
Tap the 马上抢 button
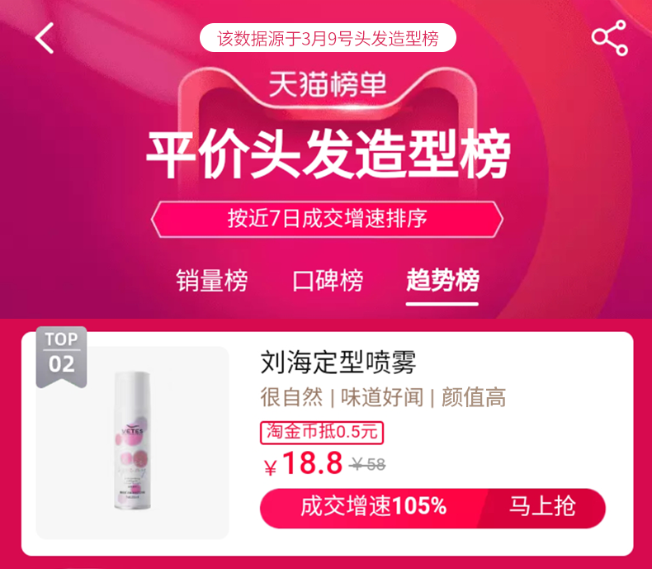[542, 507]
